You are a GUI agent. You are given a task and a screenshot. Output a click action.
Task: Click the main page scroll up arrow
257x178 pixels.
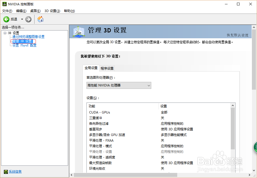(254, 27)
